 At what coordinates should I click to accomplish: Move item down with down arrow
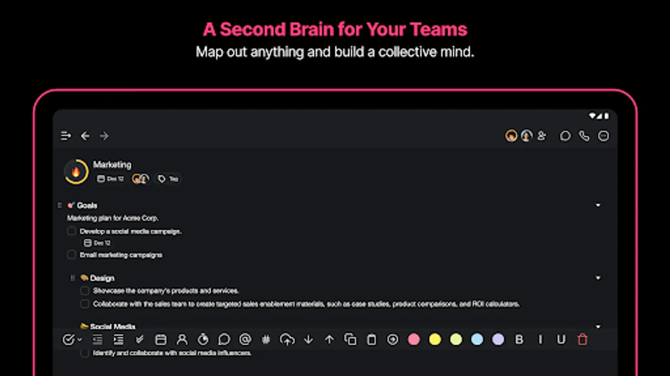(x=309, y=340)
